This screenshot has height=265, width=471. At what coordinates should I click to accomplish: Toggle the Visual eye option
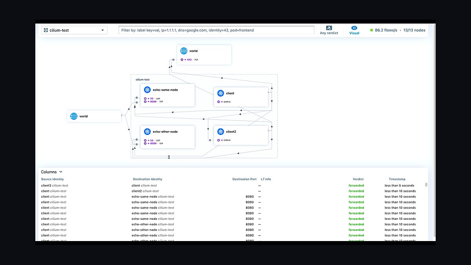click(x=354, y=30)
